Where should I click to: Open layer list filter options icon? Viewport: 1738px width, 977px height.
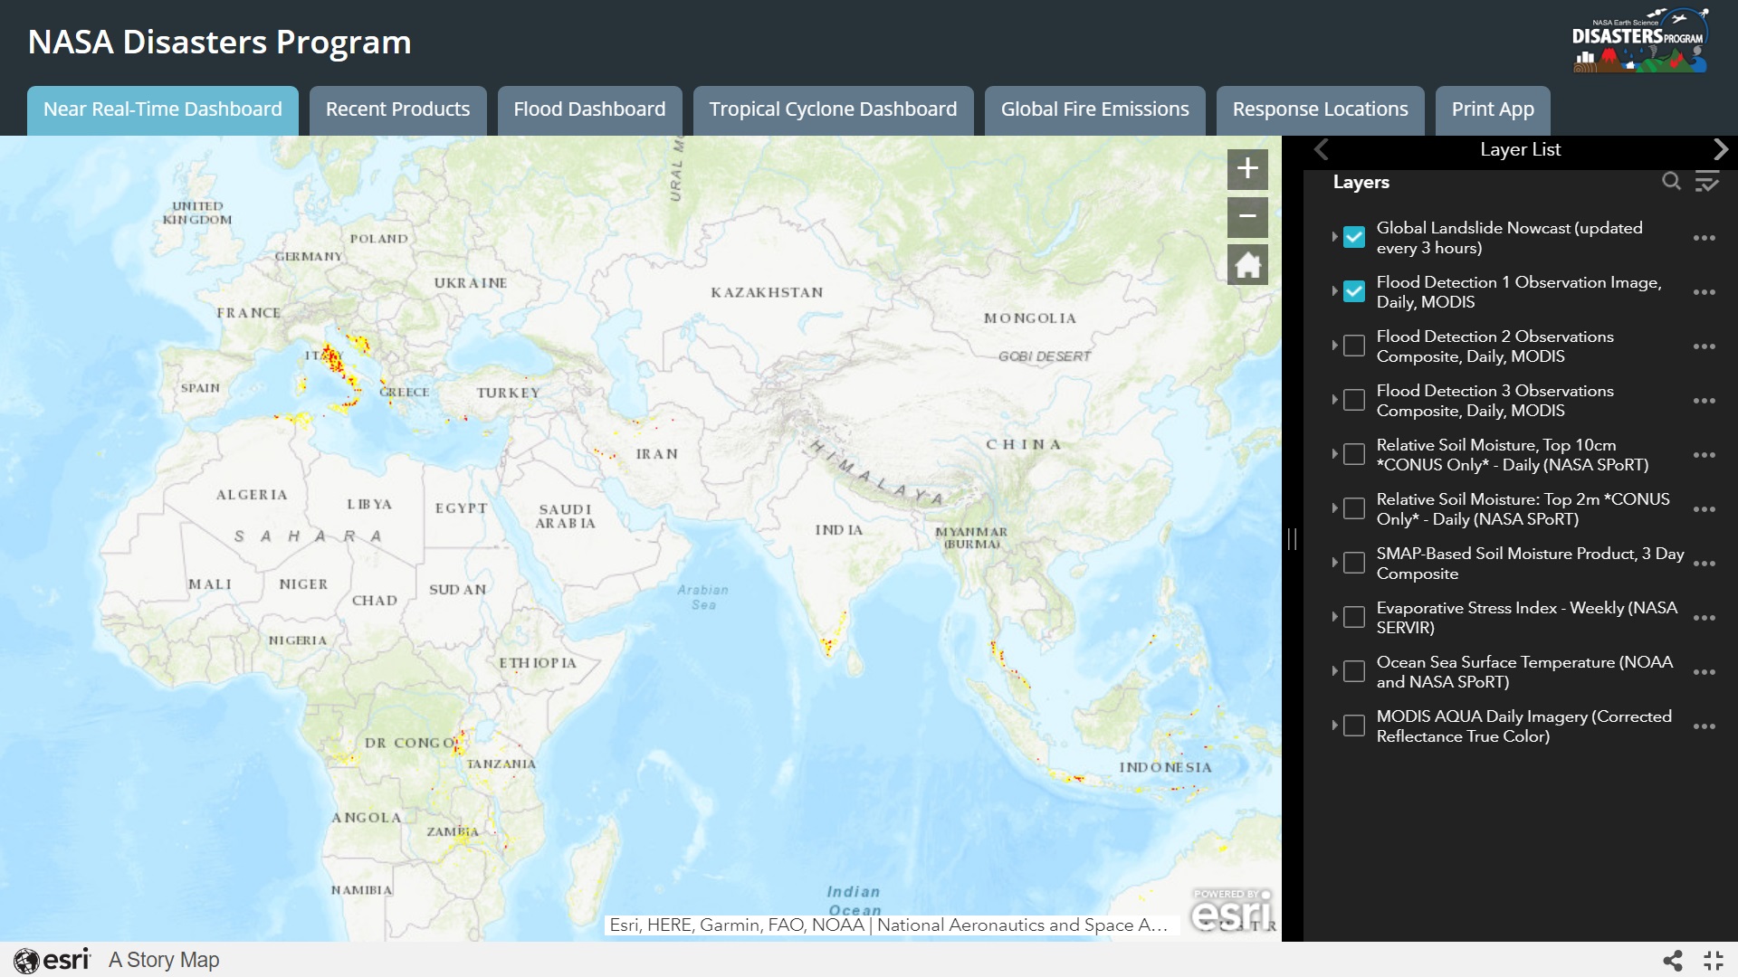(x=1707, y=182)
